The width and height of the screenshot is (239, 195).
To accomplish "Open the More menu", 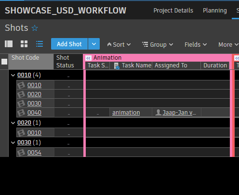I will (x=228, y=45).
